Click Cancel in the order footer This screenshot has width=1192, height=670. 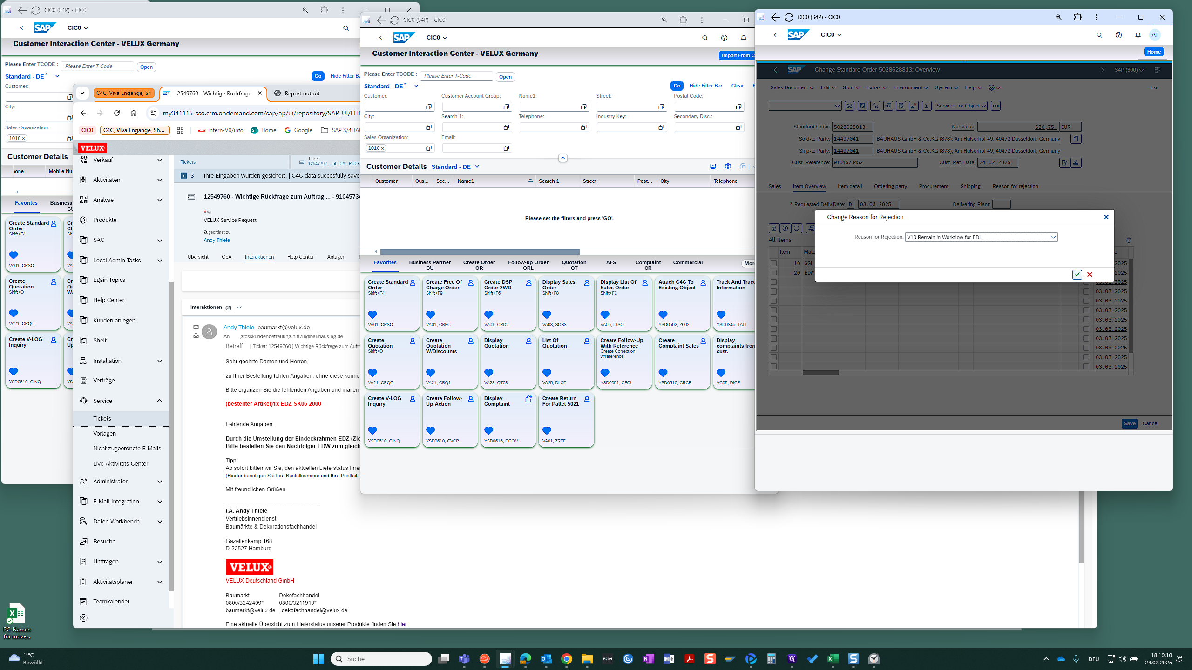point(1150,423)
